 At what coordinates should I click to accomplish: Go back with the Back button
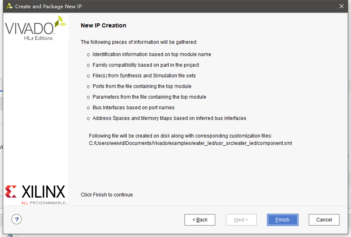(200, 220)
